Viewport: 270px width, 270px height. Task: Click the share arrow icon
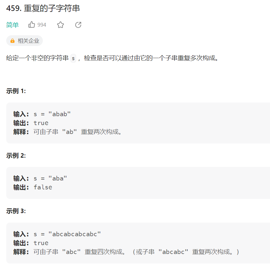(x=78, y=25)
